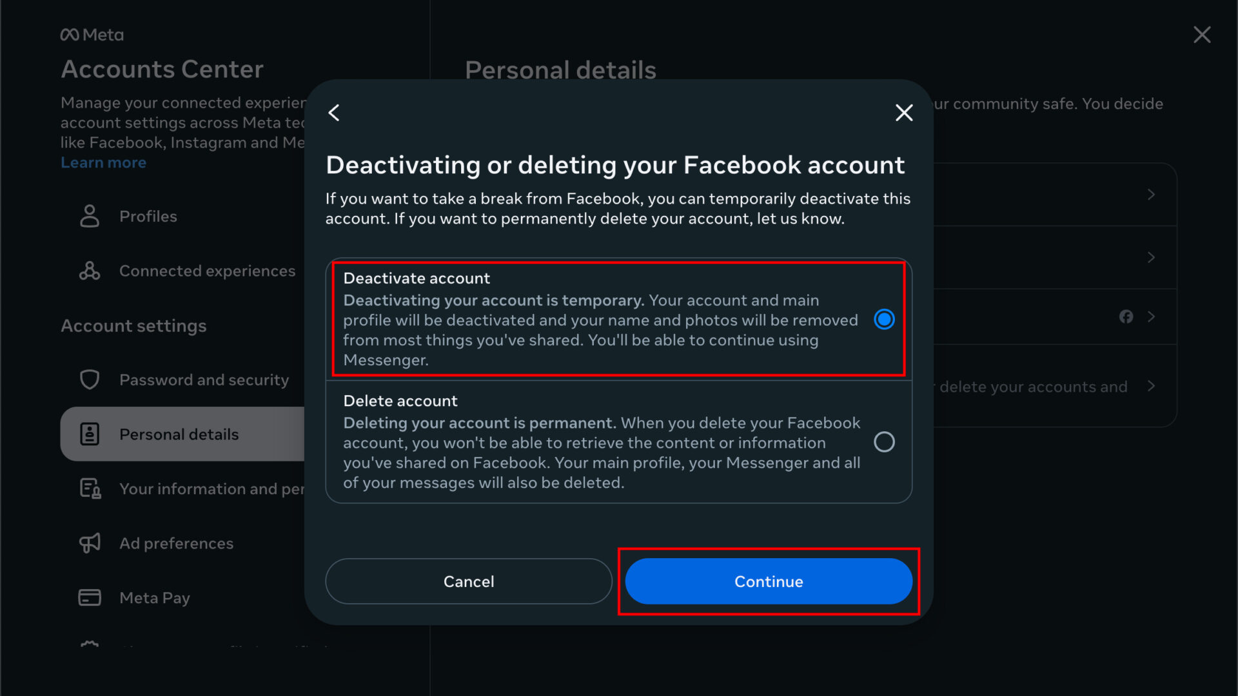Expand the topmost Personal details row
The width and height of the screenshot is (1238, 696).
click(1152, 194)
